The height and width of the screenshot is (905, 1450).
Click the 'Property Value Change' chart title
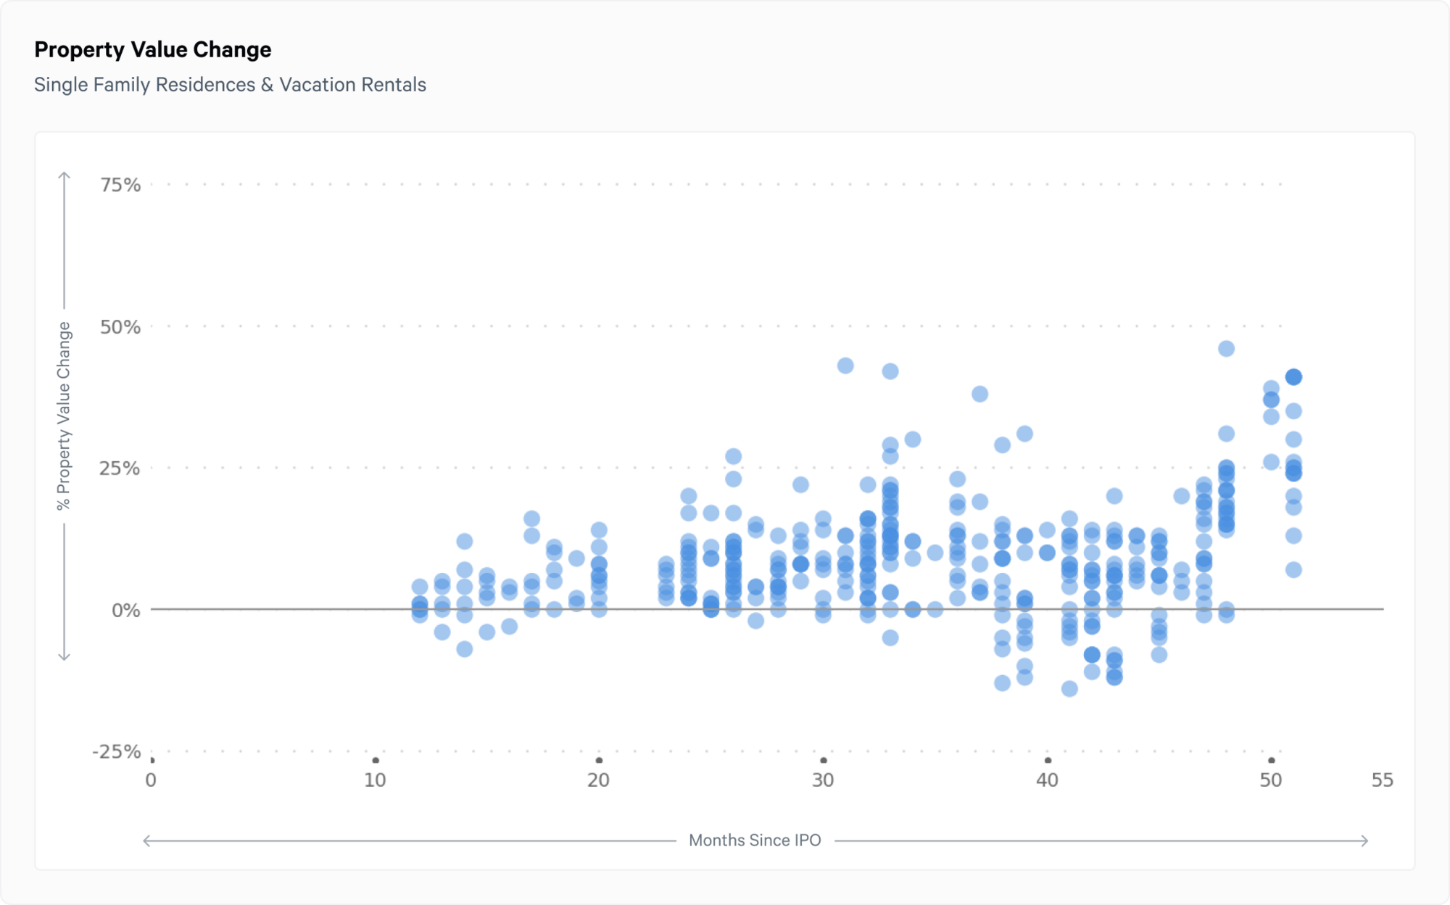pos(153,49)
